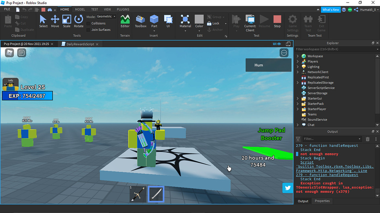Viewport: 380px width, 213px height.
Task: Open the Terrain Editor
Action: coord(125,21)
